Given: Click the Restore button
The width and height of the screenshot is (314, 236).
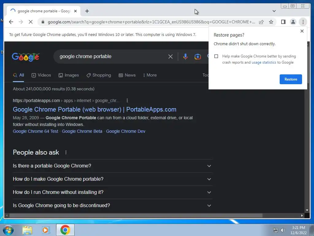Looking at the screenshot, I should tap(291, 79).
